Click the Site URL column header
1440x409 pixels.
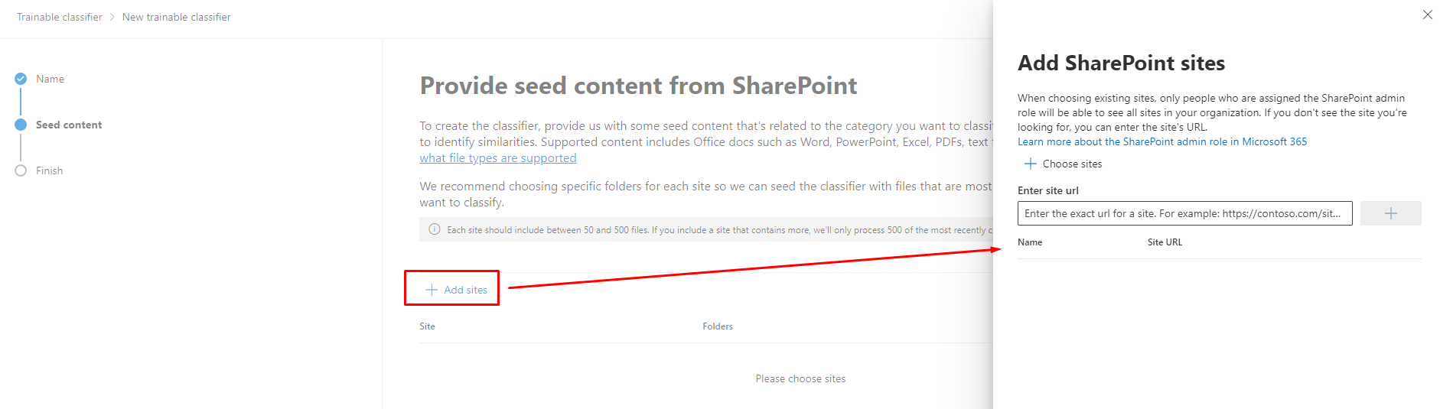click(x=1165, y=242)
